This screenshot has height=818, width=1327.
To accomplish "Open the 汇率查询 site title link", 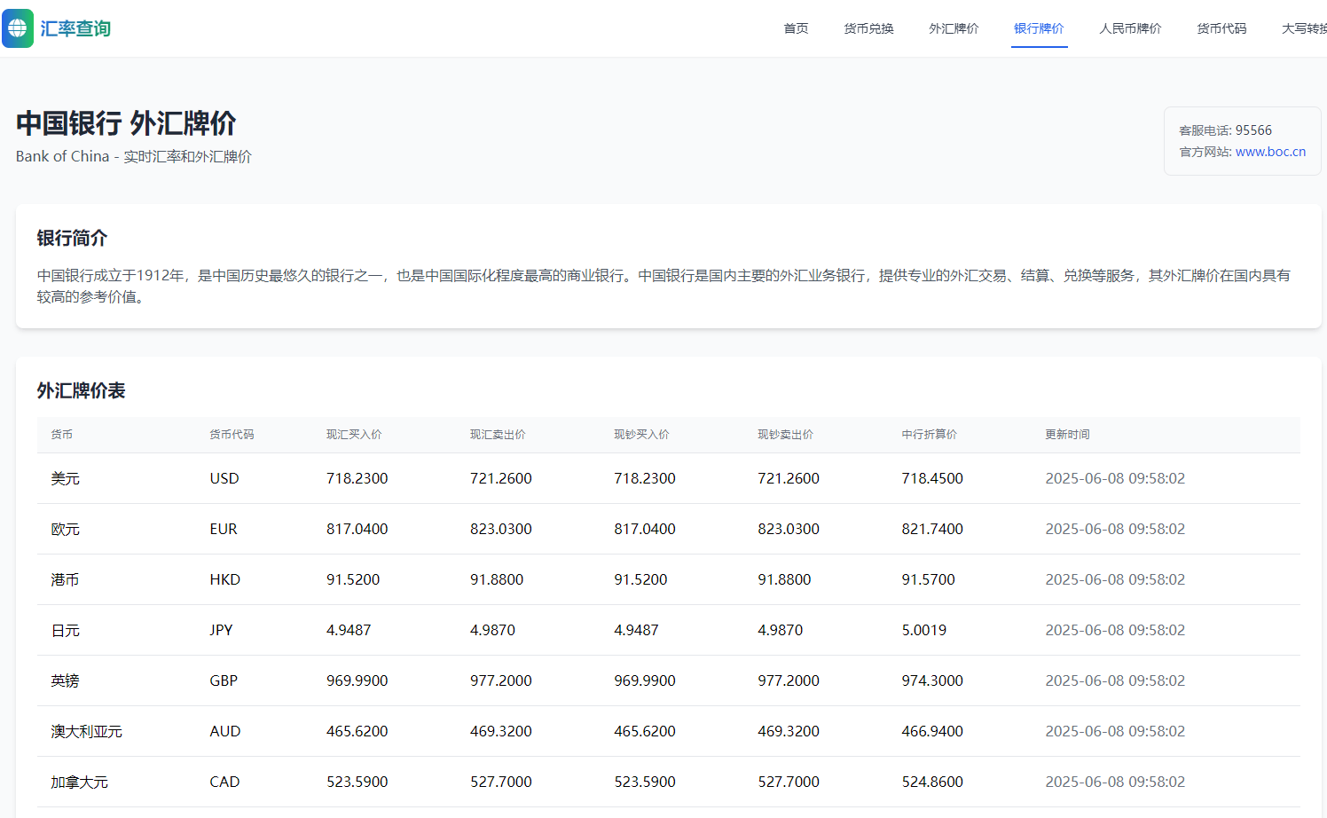I will click(x=75, y=28).
